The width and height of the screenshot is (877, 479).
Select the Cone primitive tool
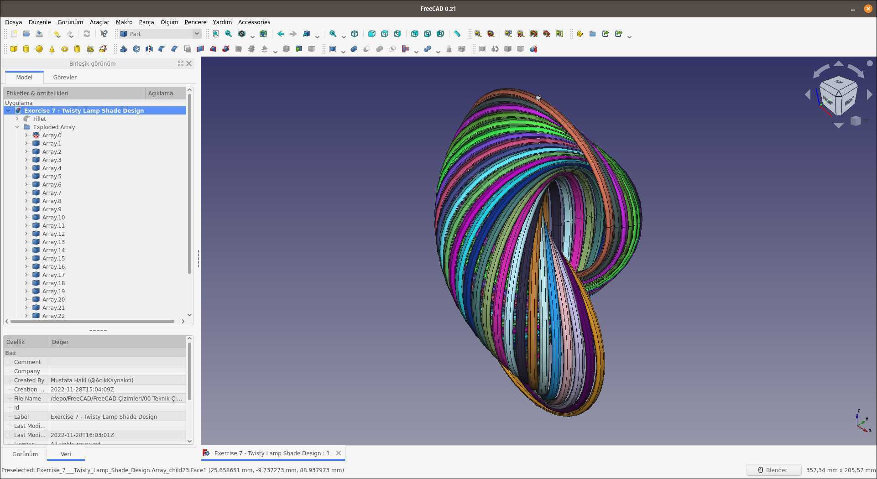[52, 49]
